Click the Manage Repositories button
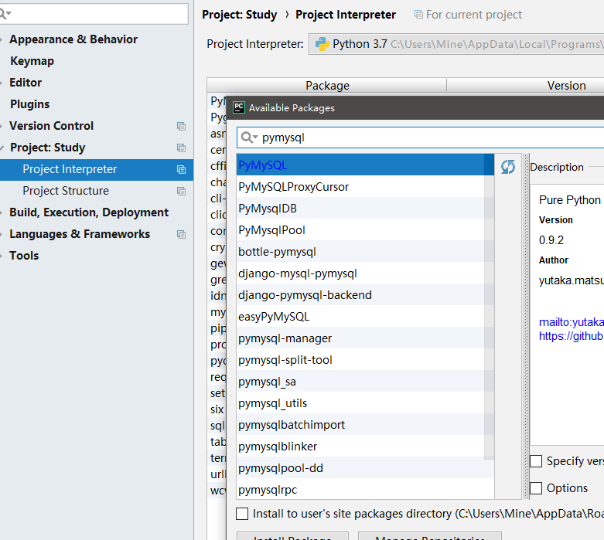Image resolution: width=604 pixels, height=540 pixels. (x=429, y=536)
